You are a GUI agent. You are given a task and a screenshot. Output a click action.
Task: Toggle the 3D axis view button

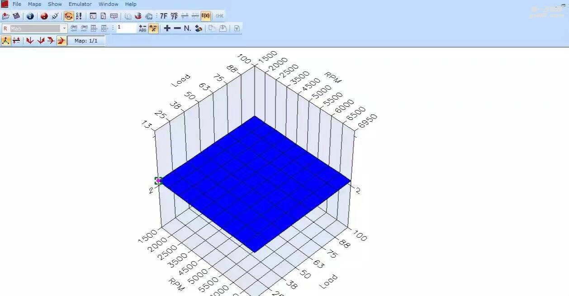[x=6, y=41]
